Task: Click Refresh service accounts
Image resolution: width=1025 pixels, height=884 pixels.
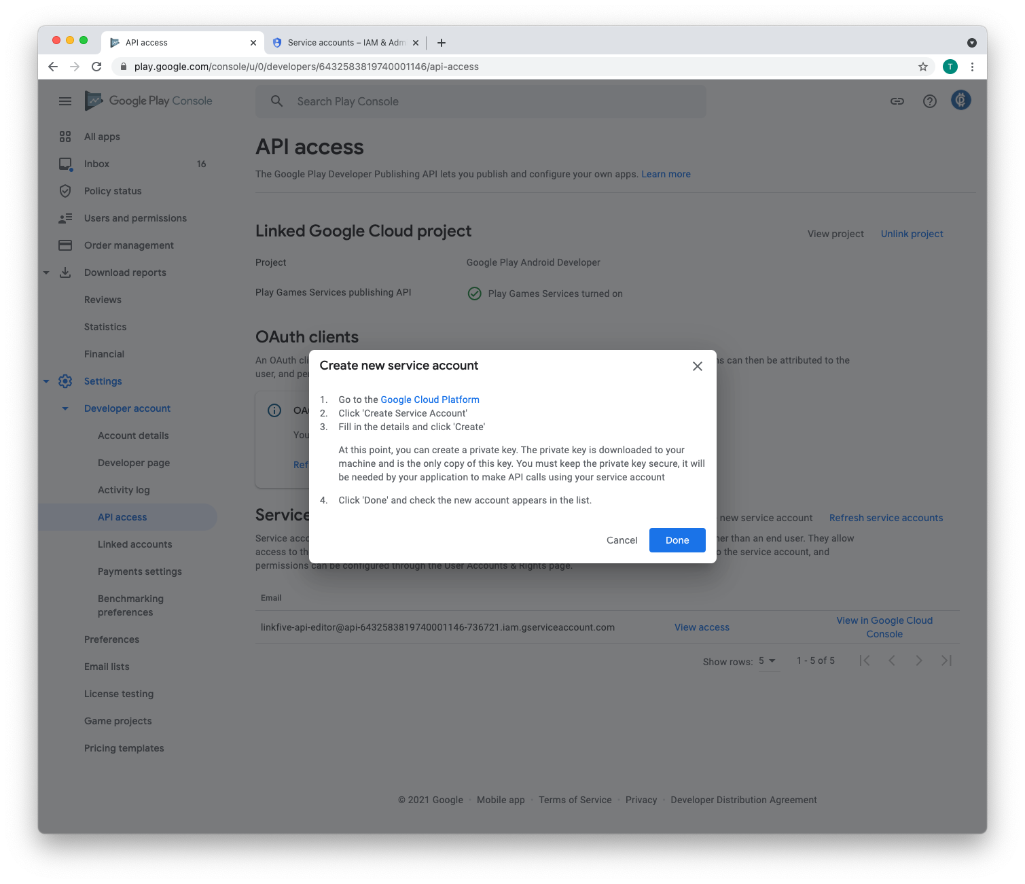Action: 886,518
